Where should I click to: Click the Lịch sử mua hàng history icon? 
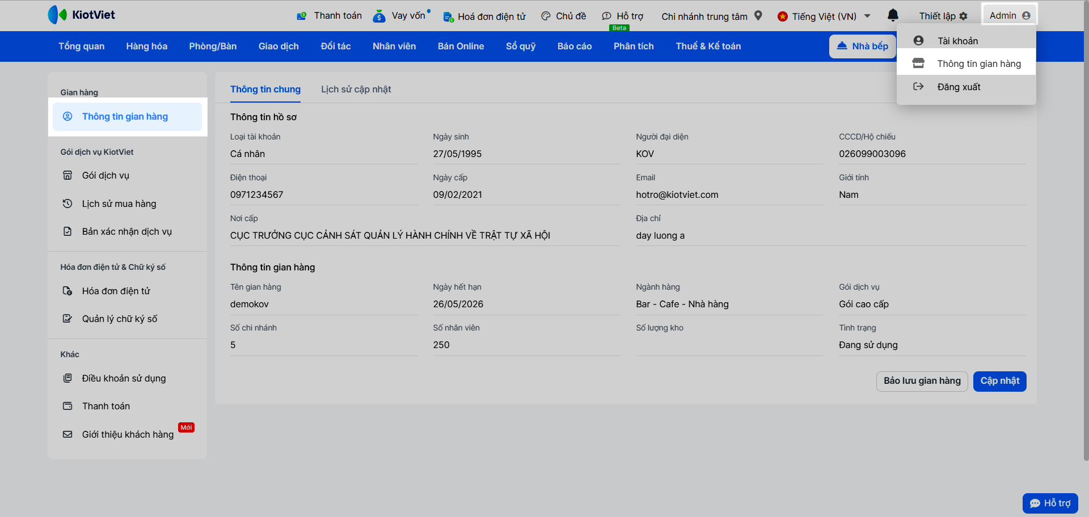click(67, 204)
